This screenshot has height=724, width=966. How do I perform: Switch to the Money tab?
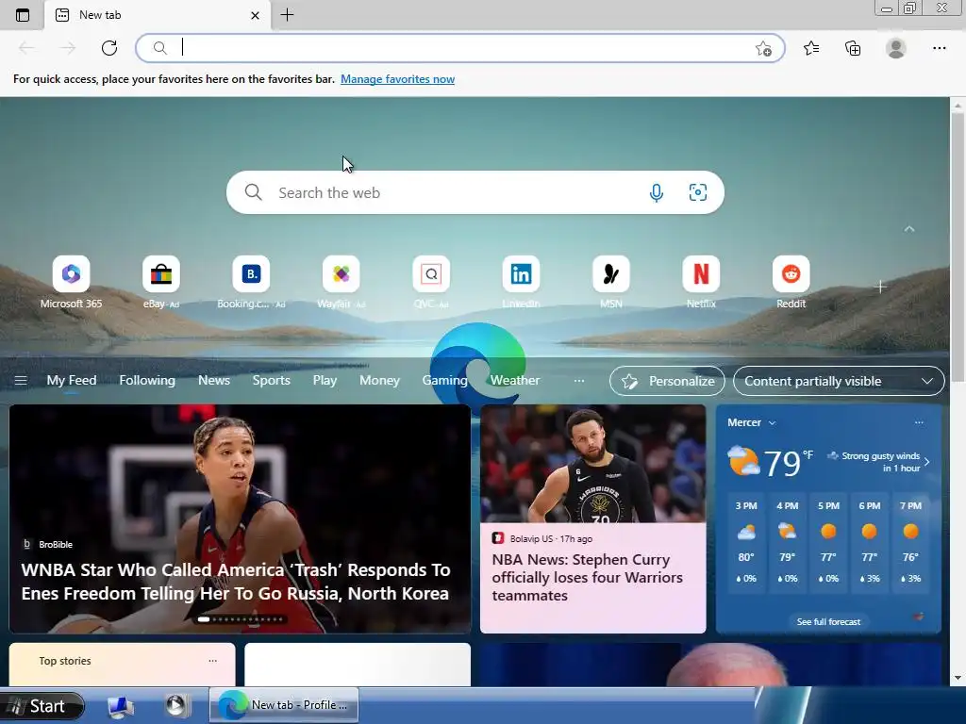click(379, 381)
